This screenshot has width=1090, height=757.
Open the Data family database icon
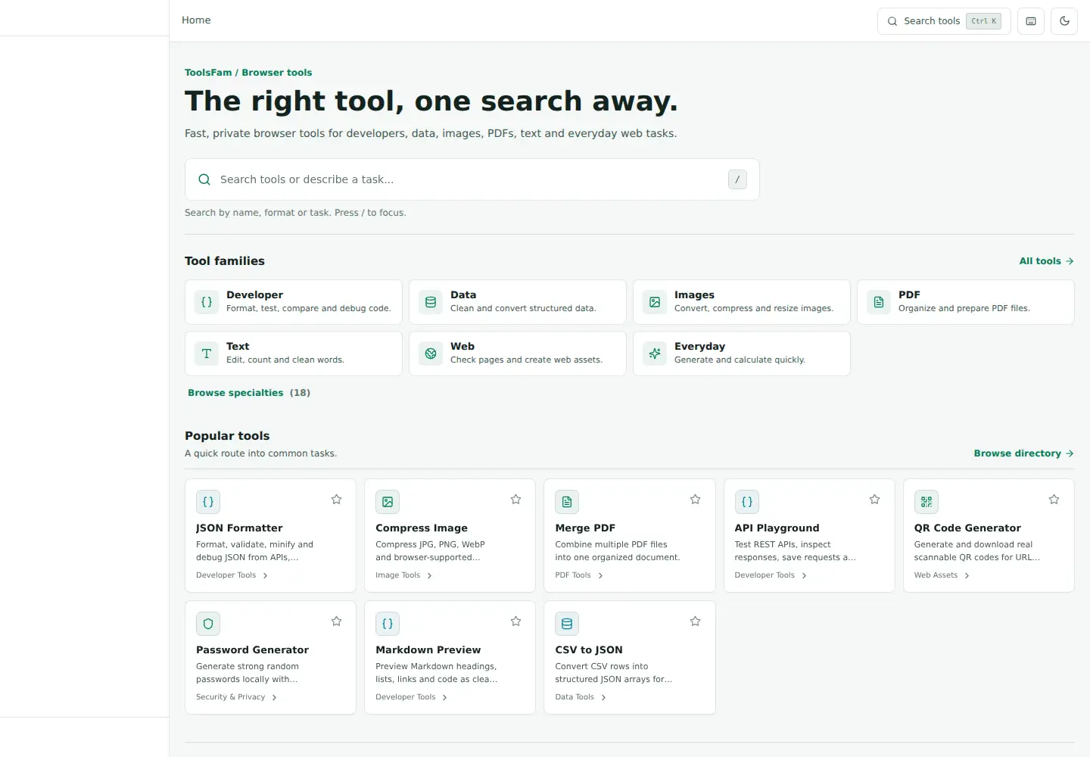(x=431, y=302)
